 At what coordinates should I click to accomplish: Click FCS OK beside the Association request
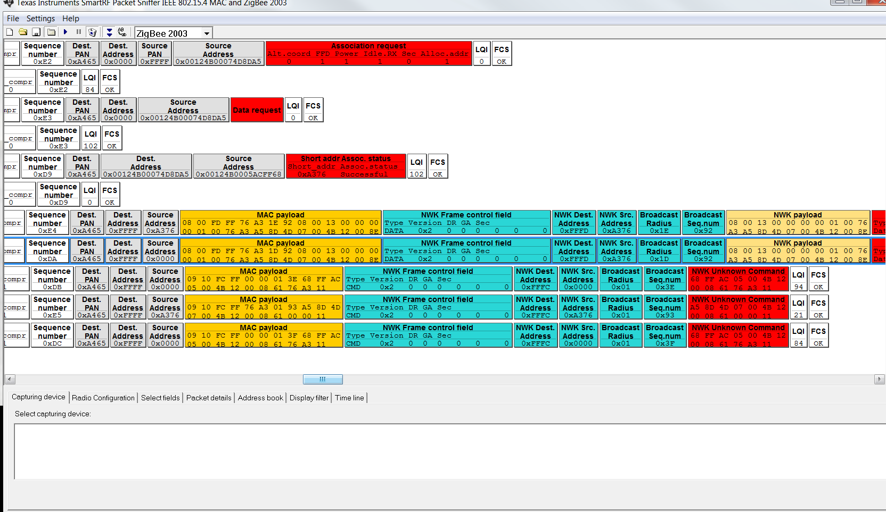[502, 53]
